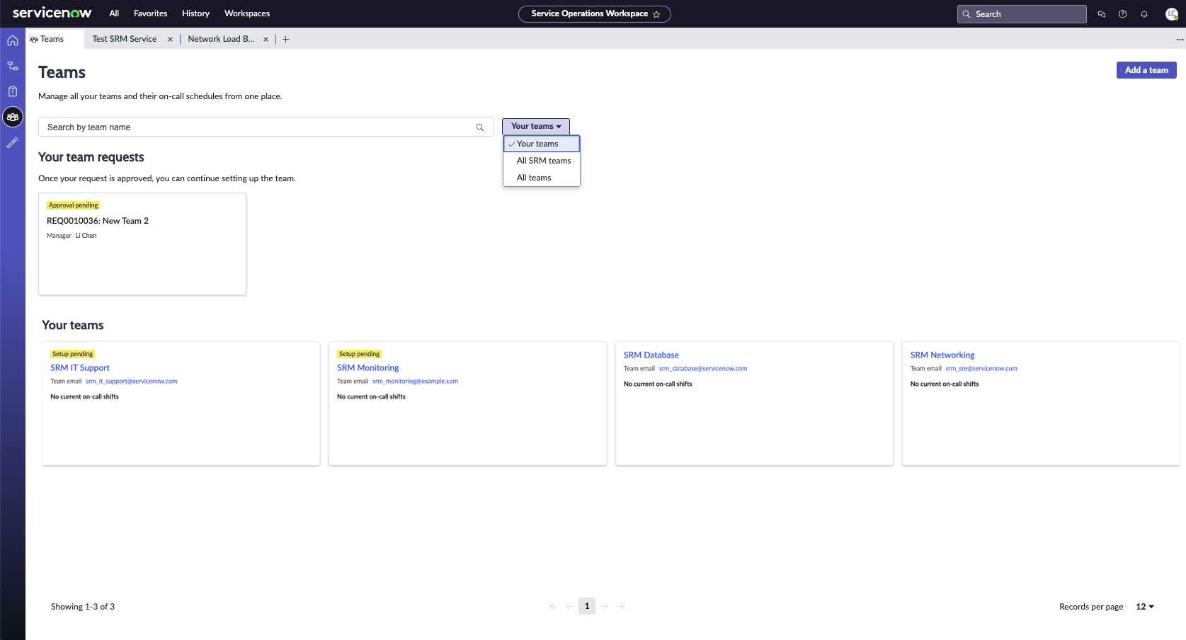1186x640 pixels.
Task: Open the tab overflow ellipsis menu
Action: tap(1180, 40)
